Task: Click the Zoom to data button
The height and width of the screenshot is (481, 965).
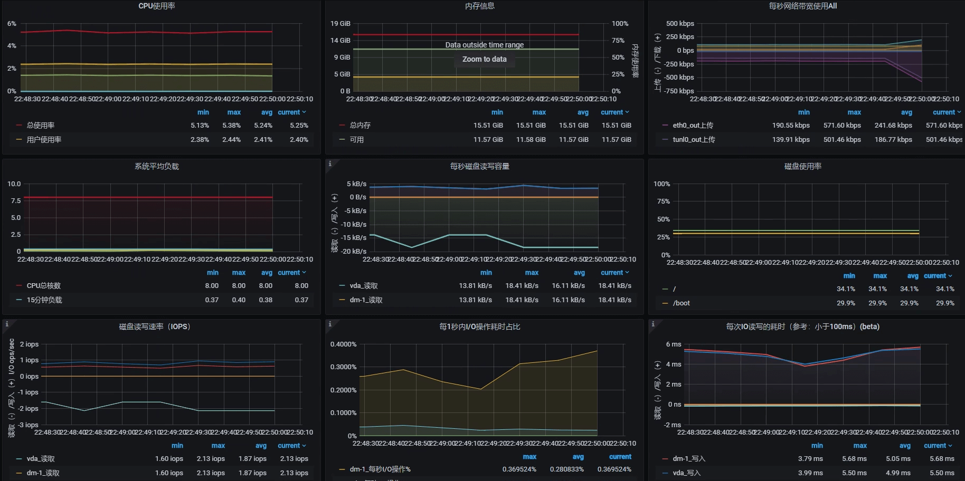Action: [484, 59]
